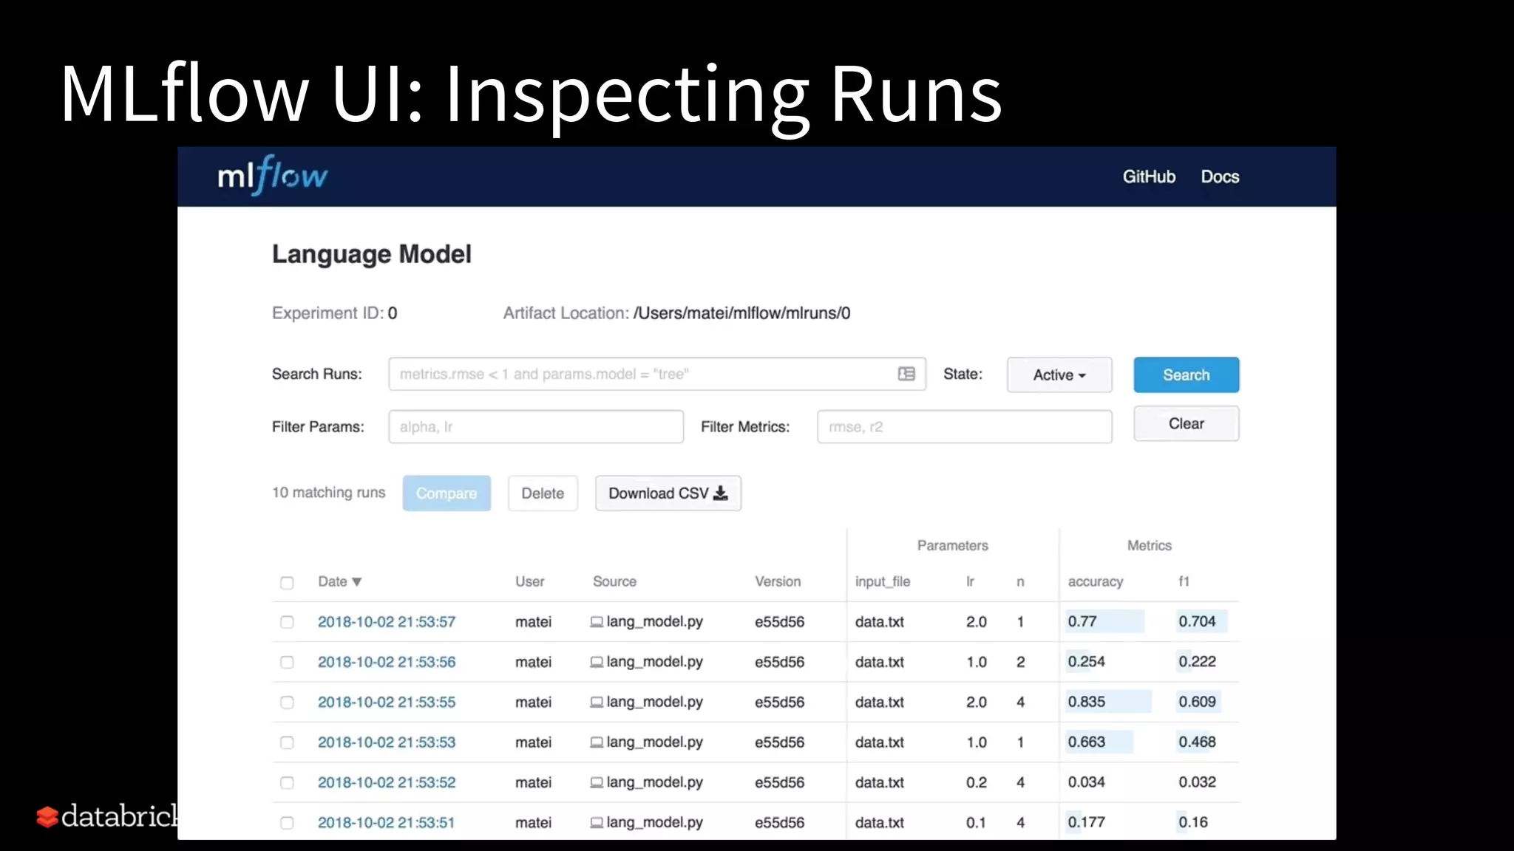This screenshot has height=851, width=1514.
Task: Click the Filter Params input field
Action: [536, 427]
